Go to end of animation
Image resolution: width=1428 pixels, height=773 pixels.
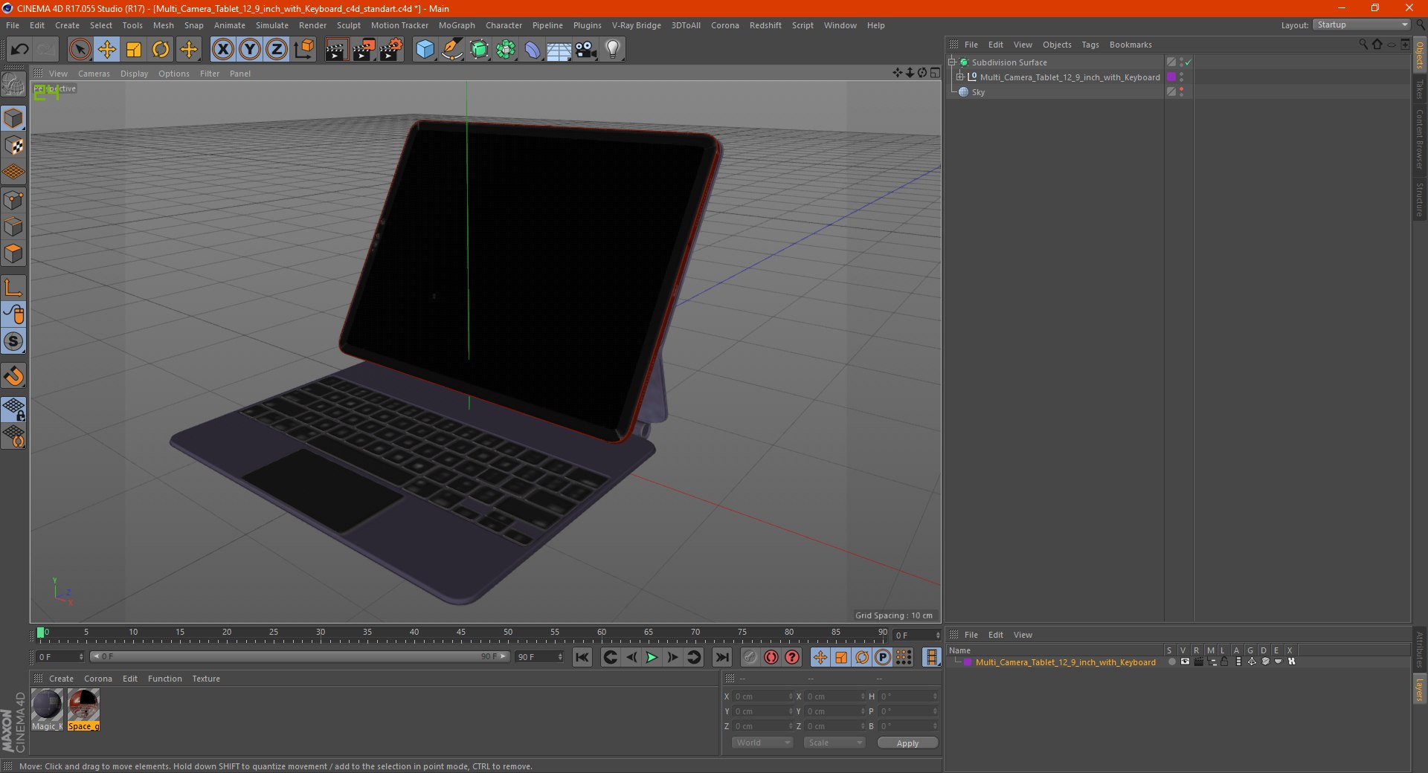click(721, 657)
